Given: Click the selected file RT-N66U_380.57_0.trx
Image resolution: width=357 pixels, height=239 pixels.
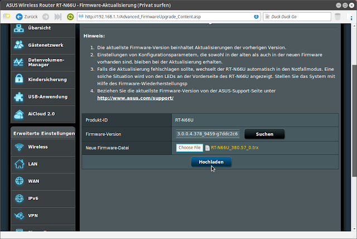Looking at the screenshot, I should pyautogui.click(x=234, y=148).
